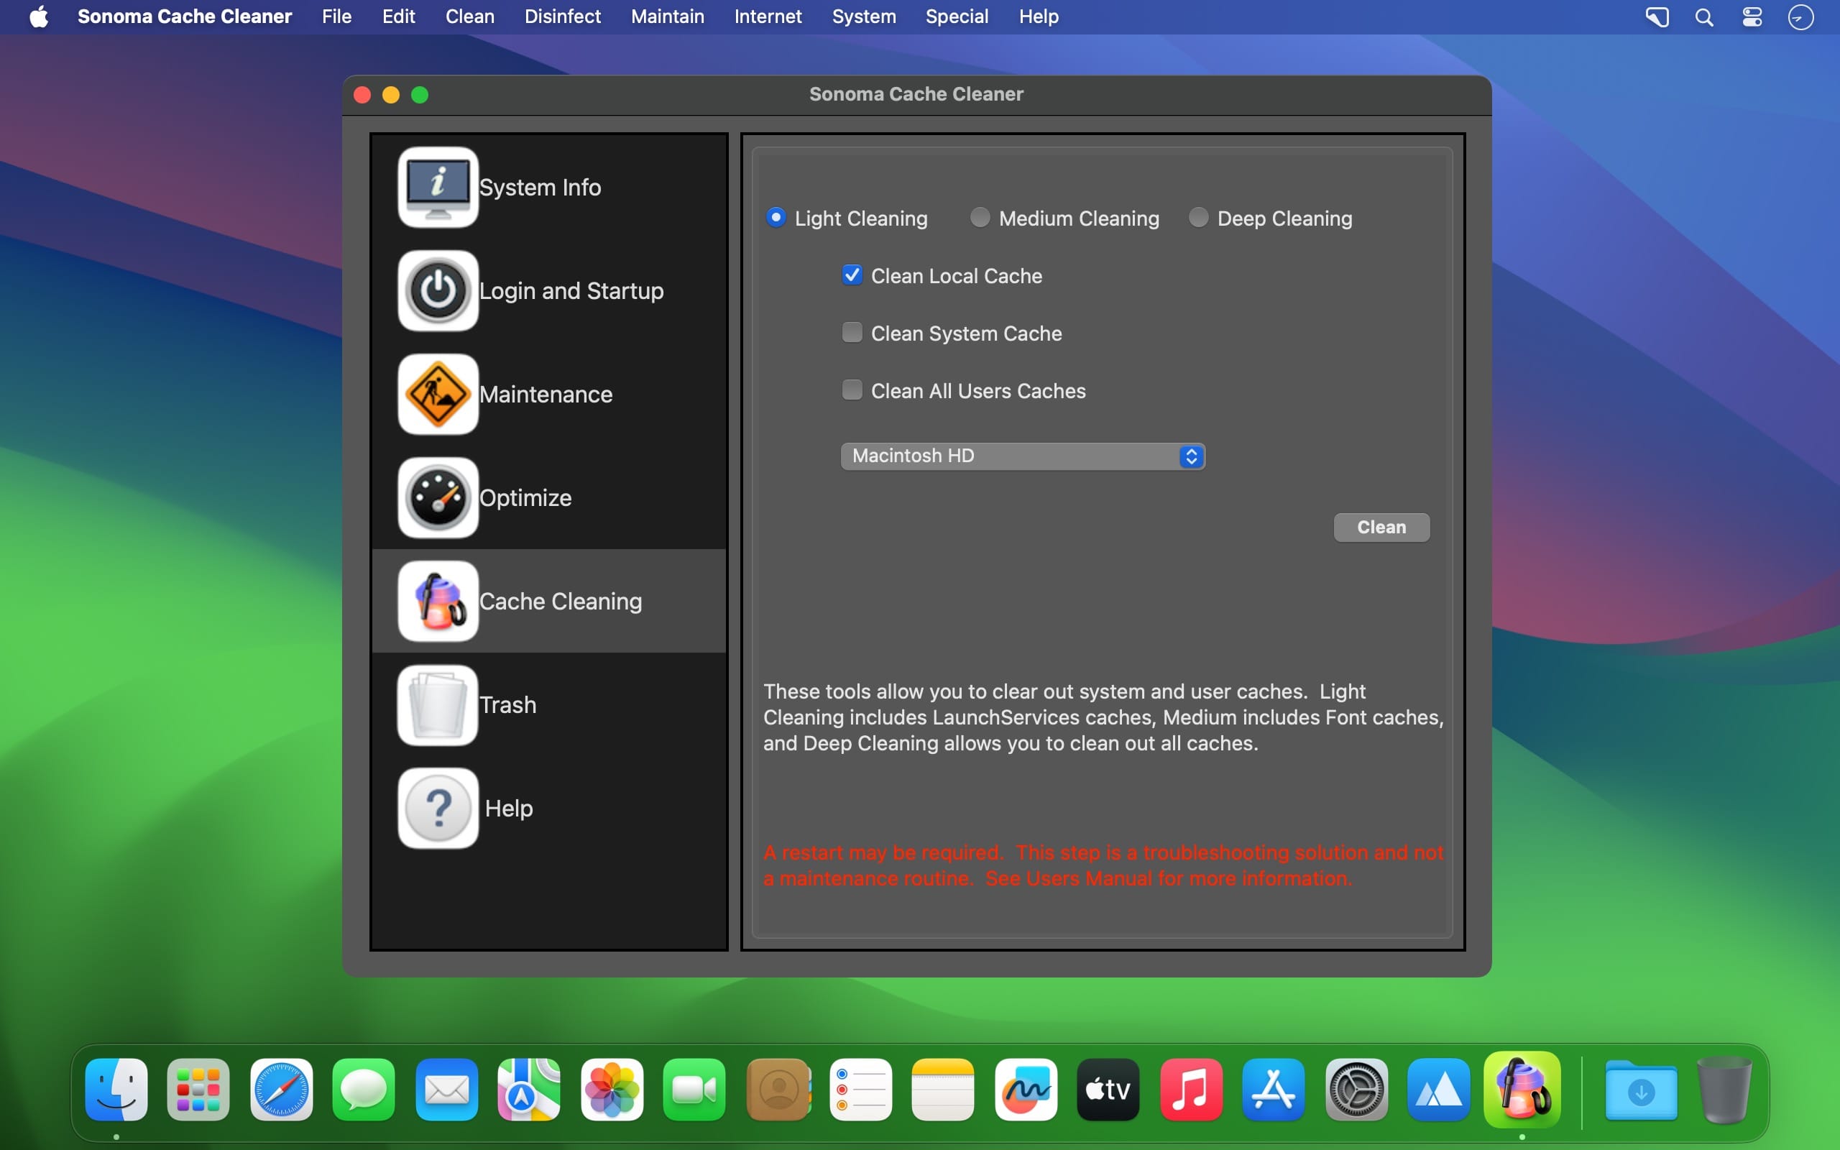Viewport: 1840px width, 1150px height.
Task: Launch Notes from the Dock
Action: coord(943,1089)
